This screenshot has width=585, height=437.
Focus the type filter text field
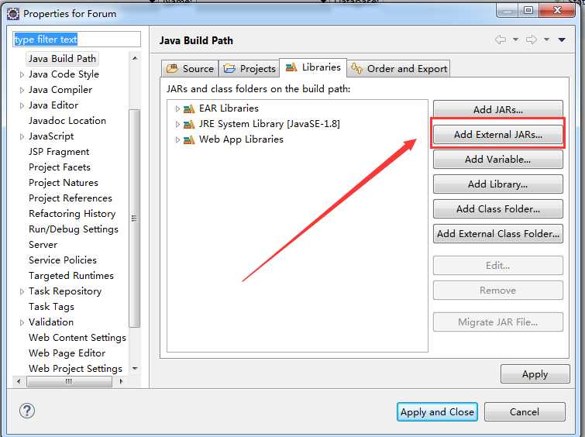77,40
